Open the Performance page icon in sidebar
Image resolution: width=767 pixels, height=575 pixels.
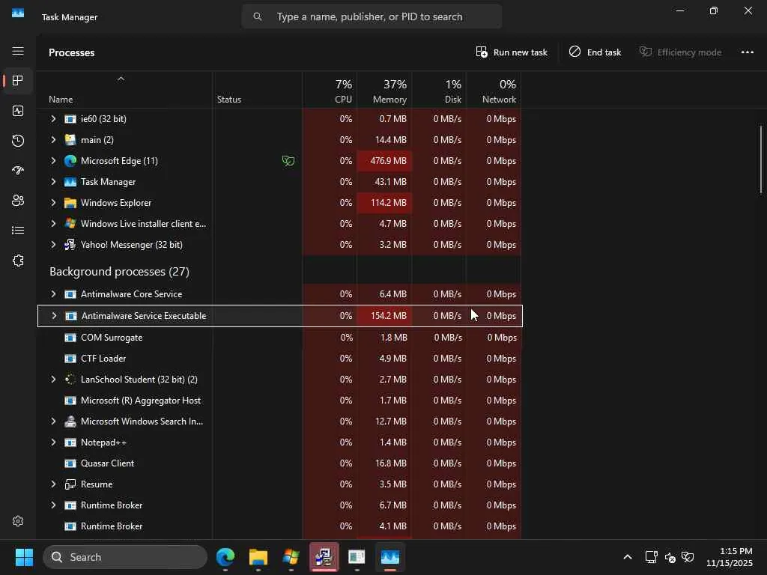18,111
